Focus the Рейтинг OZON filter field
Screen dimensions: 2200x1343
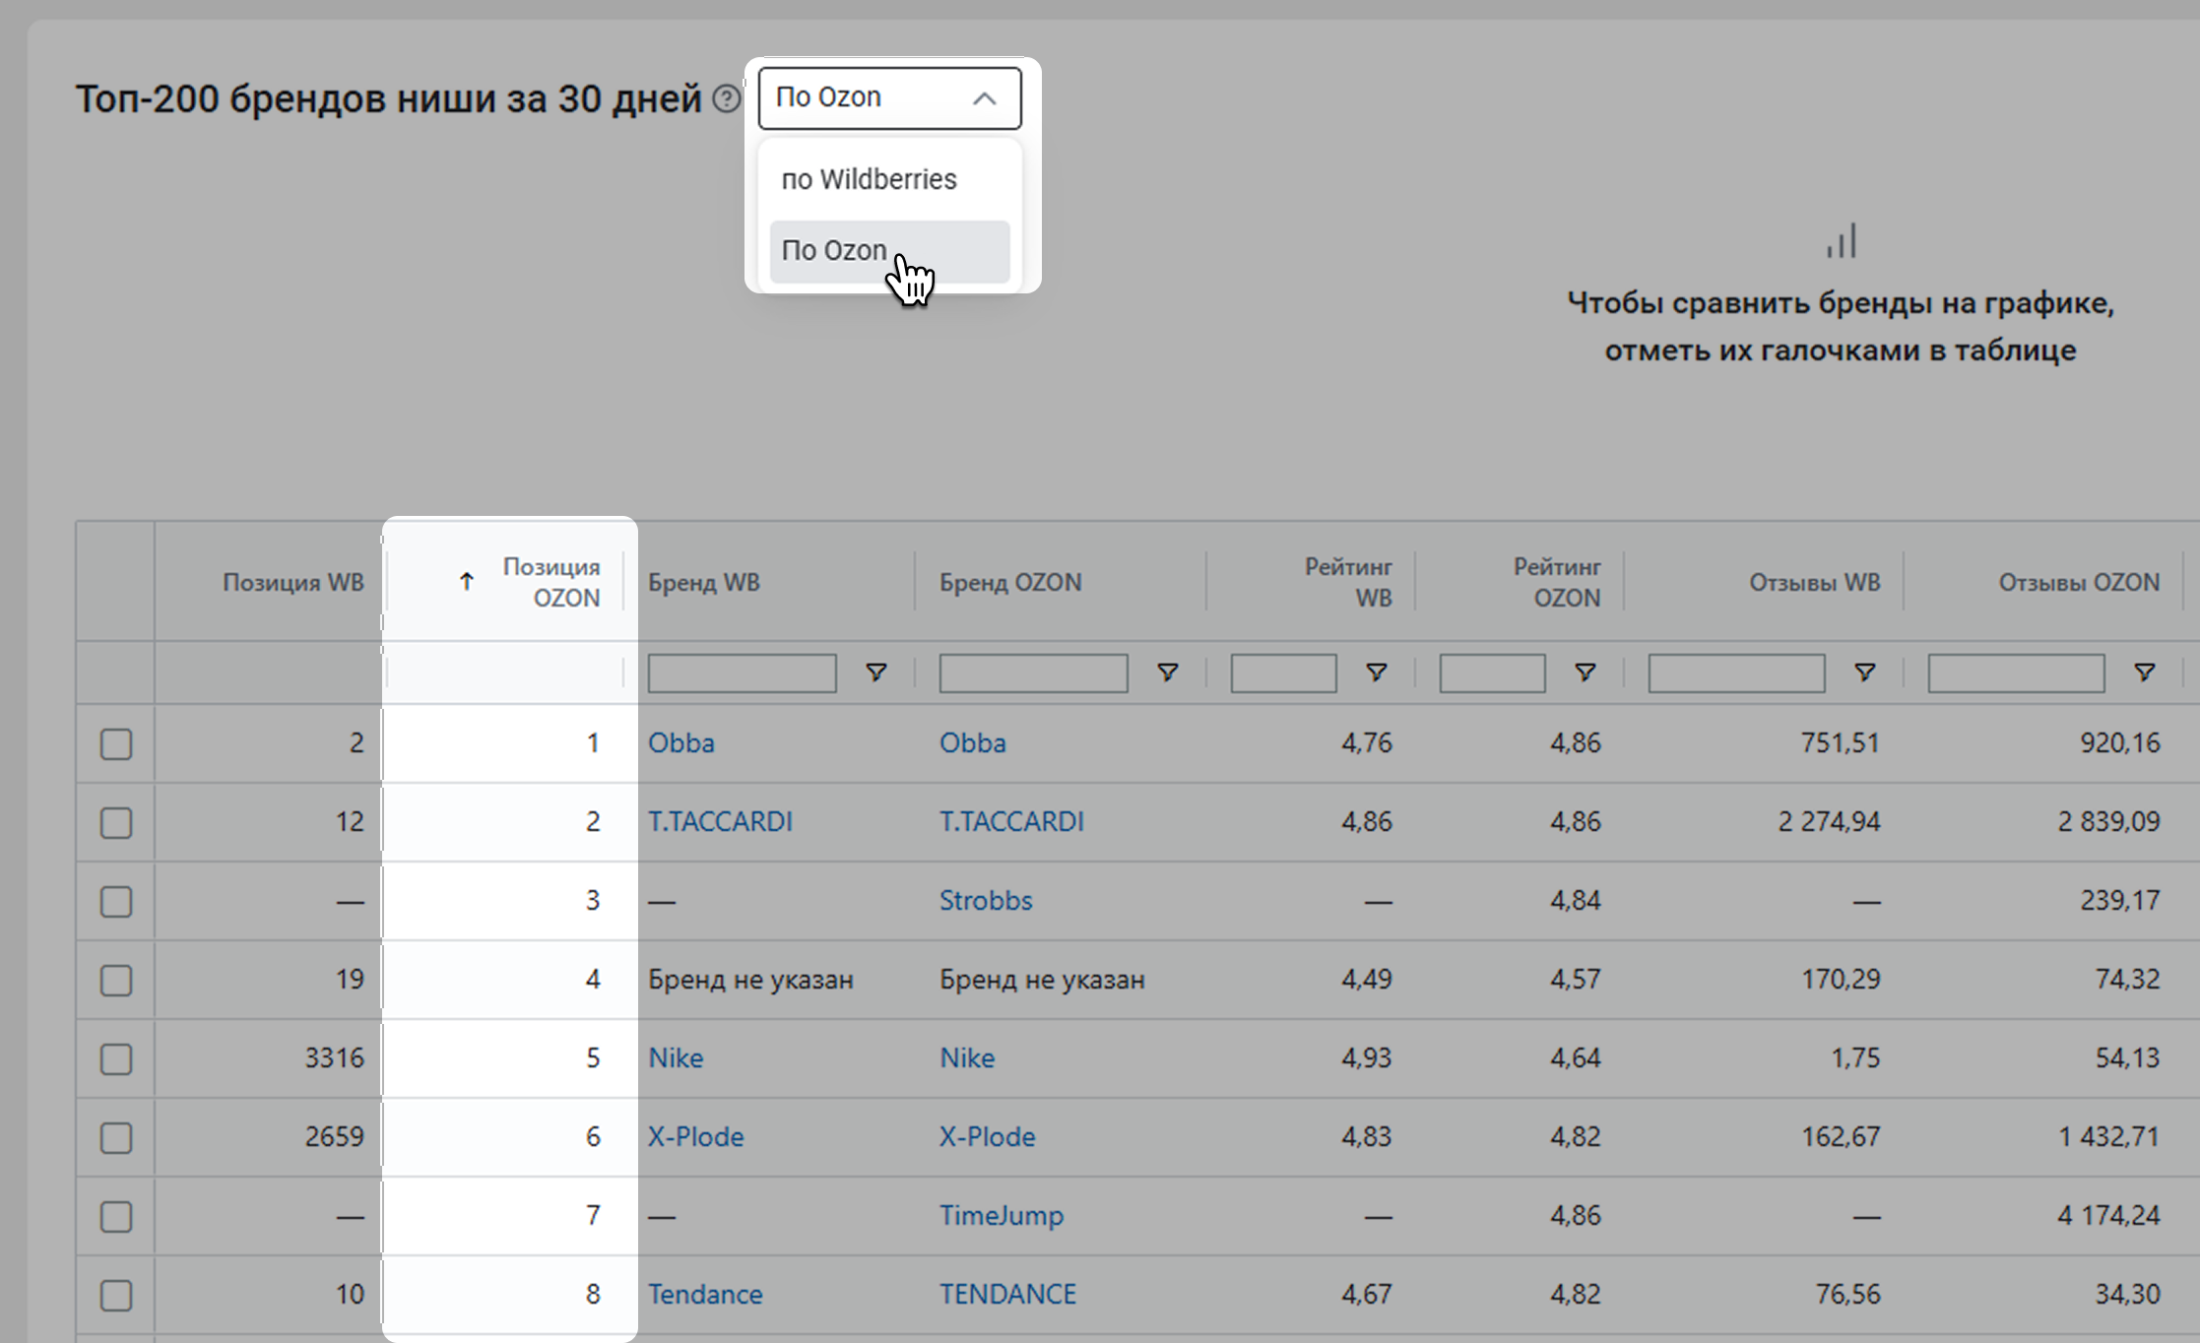click(1492, 673)
